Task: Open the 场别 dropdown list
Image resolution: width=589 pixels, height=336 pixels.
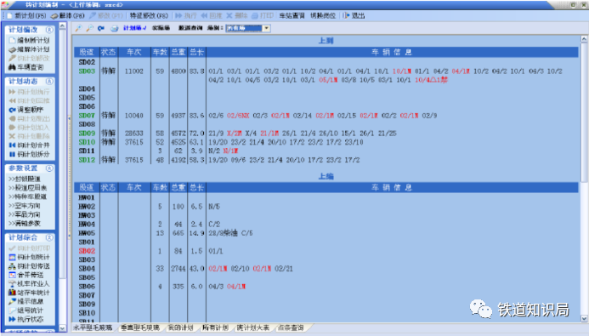Action: point(266,28)
